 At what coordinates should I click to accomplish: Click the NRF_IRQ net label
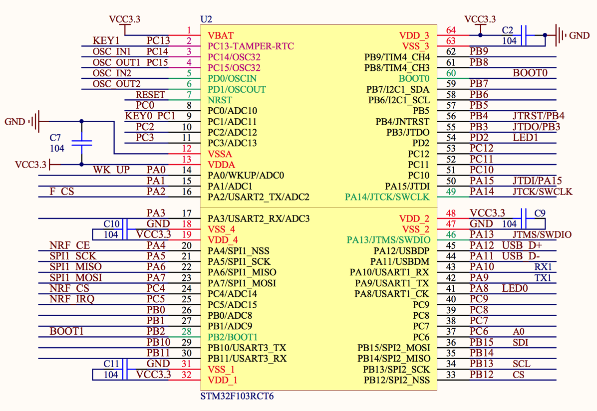click(72, 299)
